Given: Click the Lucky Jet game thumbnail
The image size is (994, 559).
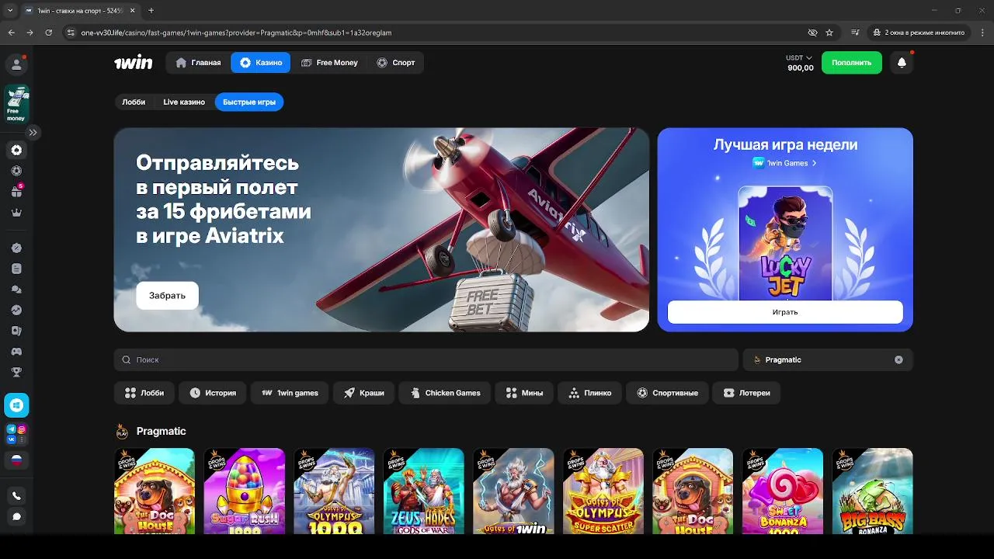Looking at the screenshot, I should [x=785, y=243].
